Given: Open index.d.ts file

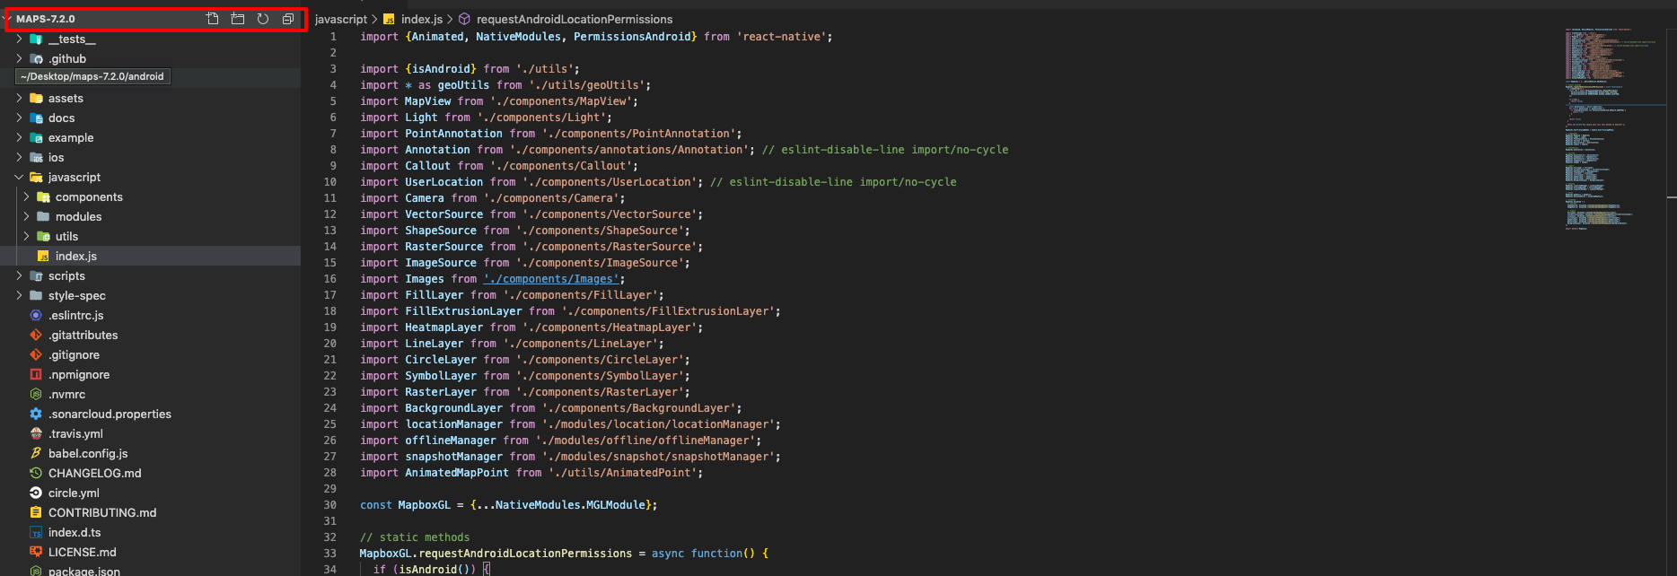Looking at the screenshot, I should 75,533.
